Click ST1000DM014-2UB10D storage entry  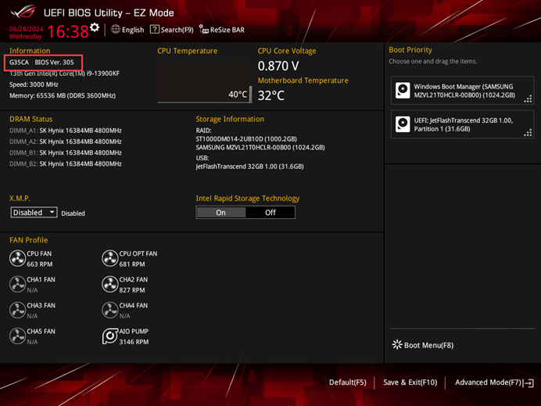246,138
